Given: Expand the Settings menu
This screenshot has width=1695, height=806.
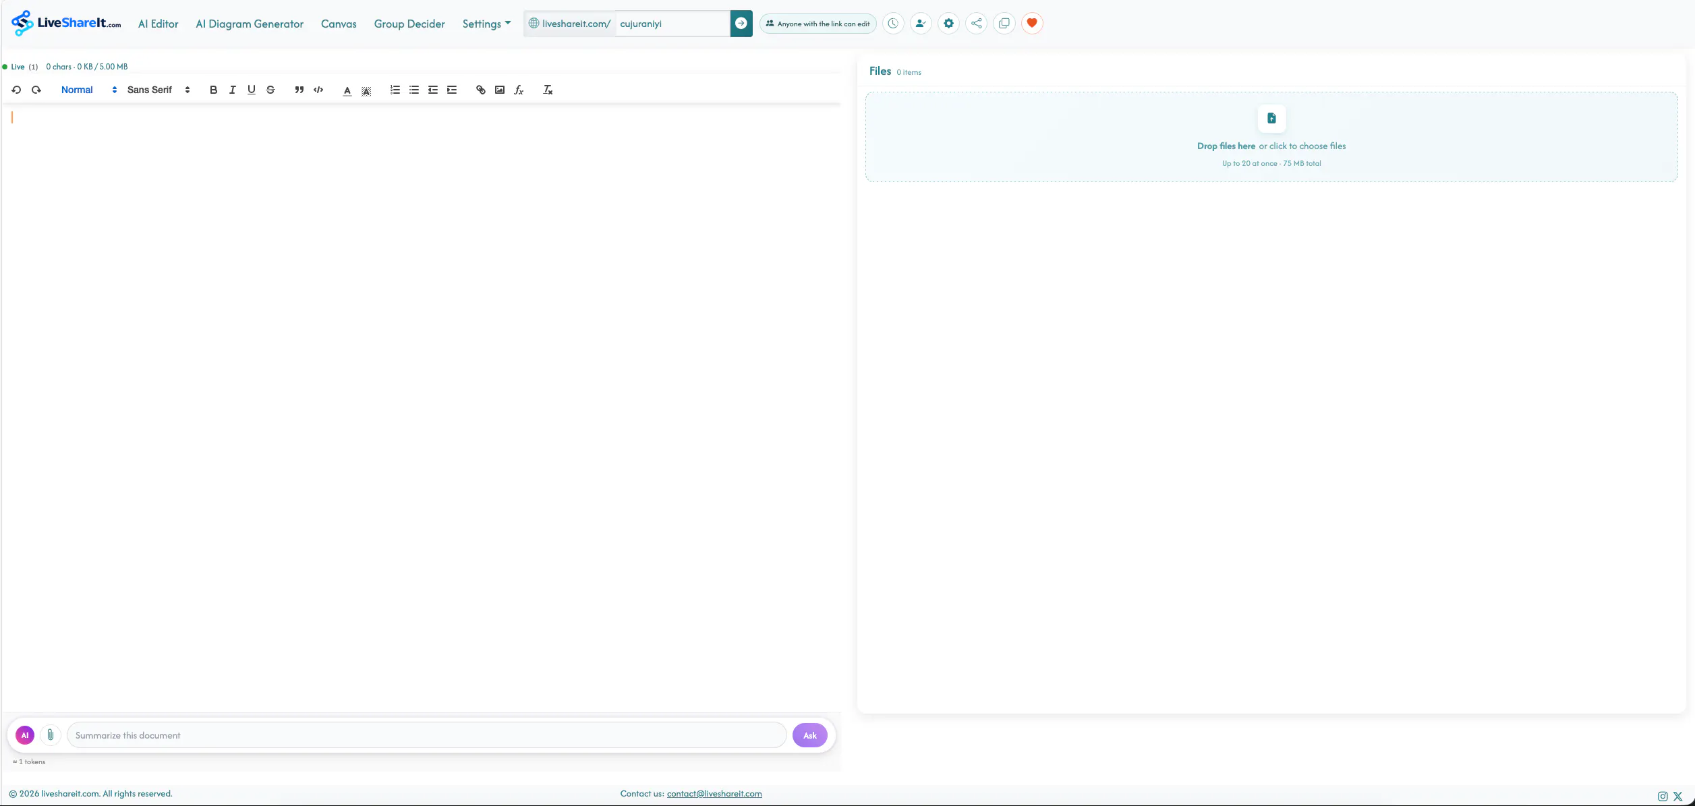Looking at the screenshot, I should click(486, 24).
